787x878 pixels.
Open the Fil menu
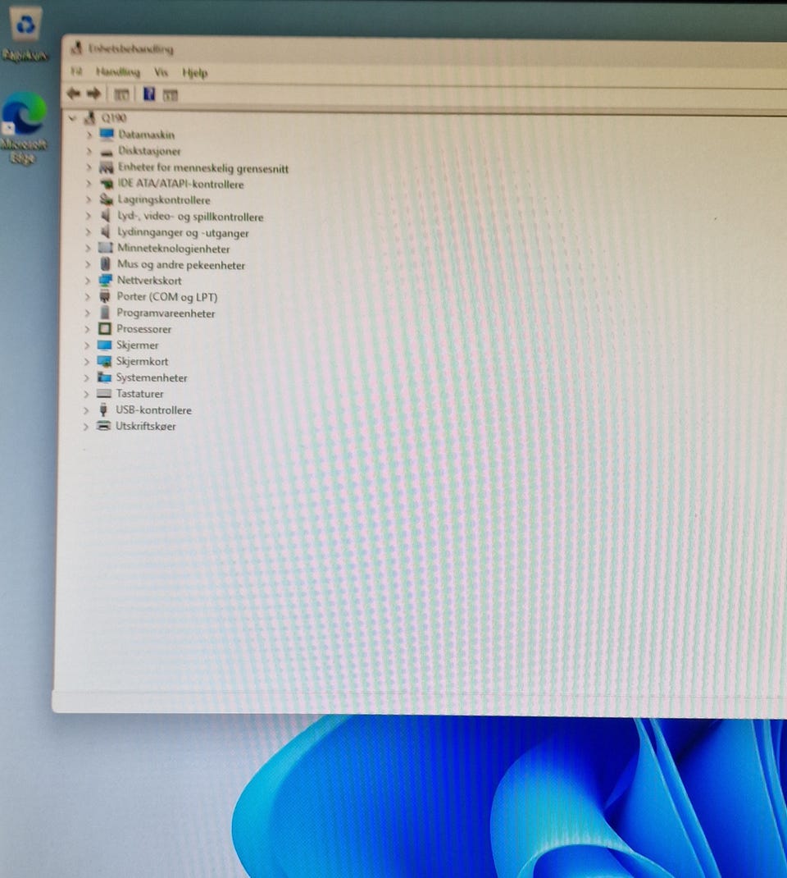[x=76, y=71]
